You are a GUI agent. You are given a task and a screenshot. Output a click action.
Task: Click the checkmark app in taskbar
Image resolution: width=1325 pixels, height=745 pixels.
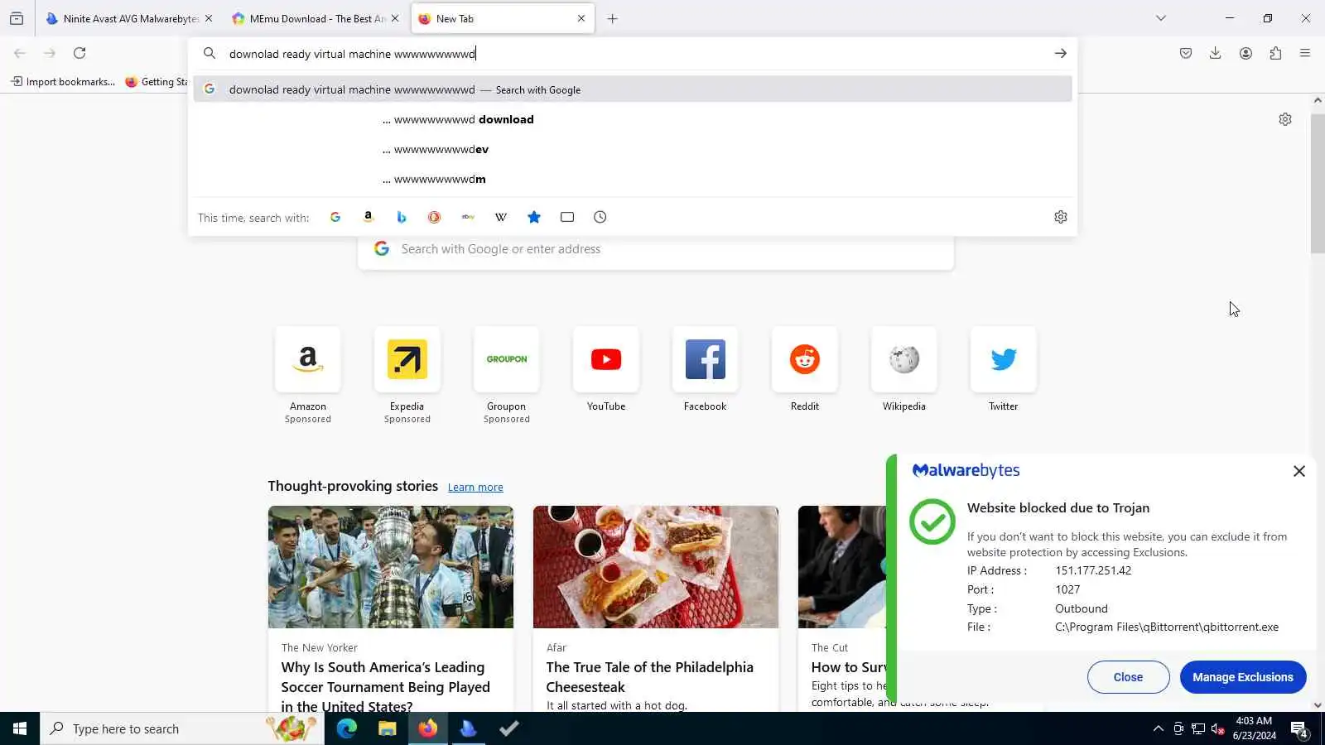click(x=509, y=728)
